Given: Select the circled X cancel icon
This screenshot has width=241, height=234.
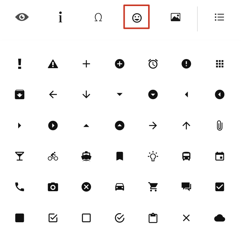Looking at the screenshot, I should [x=86, y=187].
